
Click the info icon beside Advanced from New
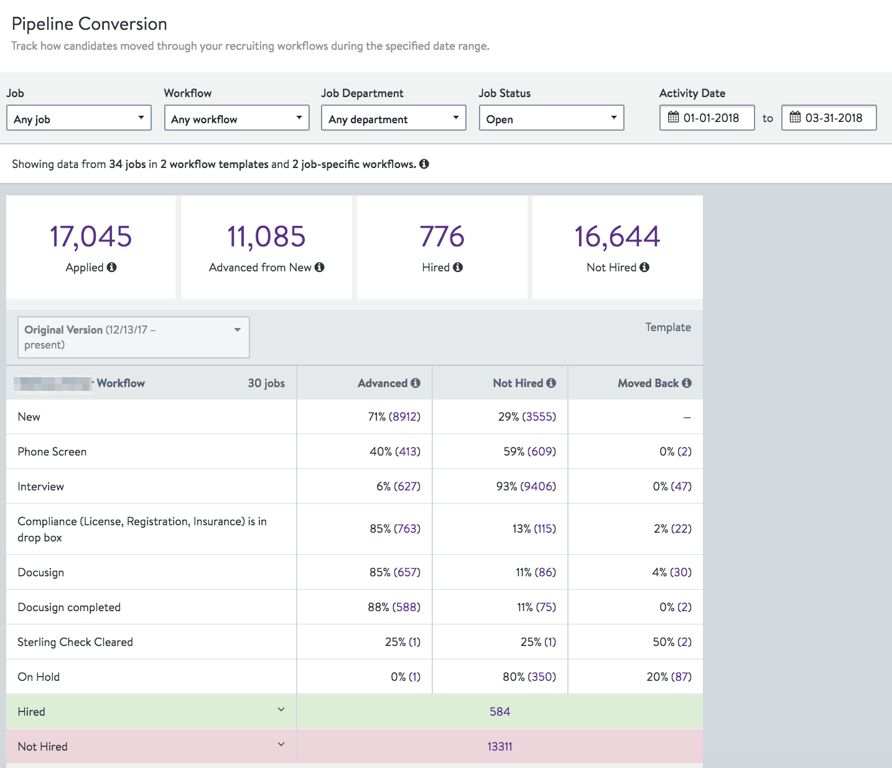point(320,267)
